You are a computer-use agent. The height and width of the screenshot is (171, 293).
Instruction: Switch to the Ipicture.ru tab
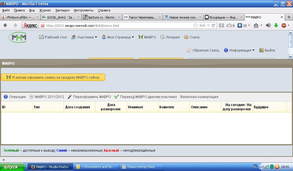coord(102,17)
